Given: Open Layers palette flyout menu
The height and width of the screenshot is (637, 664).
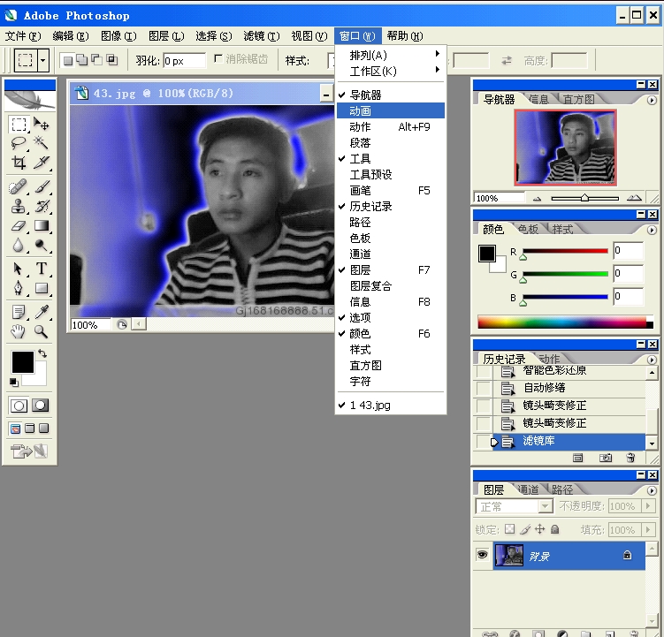Looking at the screenshot, I should 652,490.
